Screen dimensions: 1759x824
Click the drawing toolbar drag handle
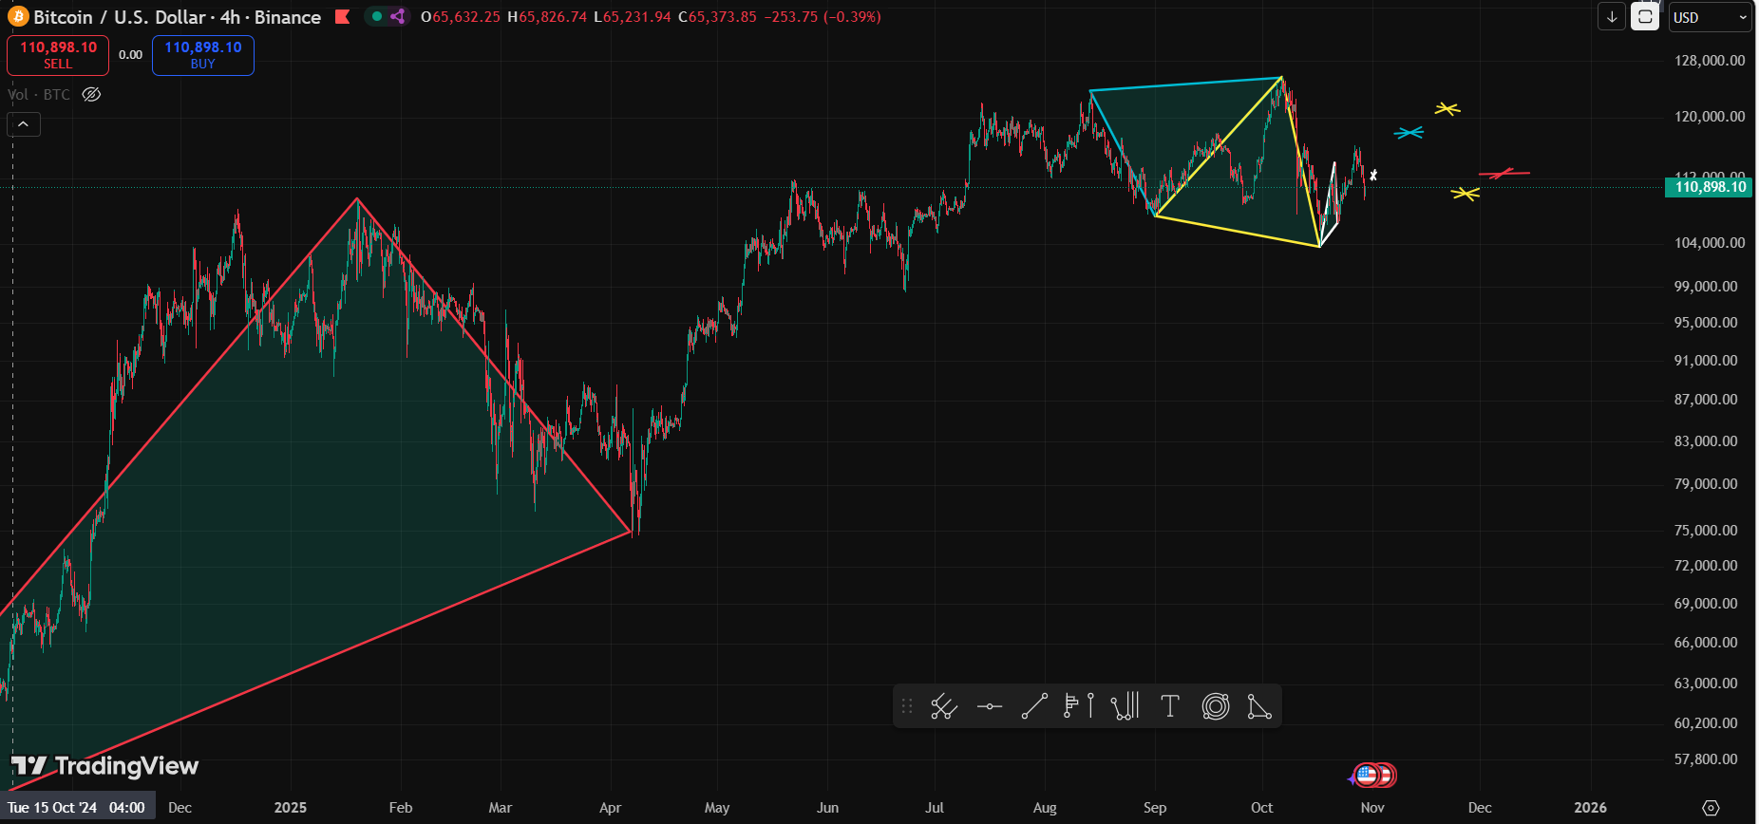(x=907, y=706)
